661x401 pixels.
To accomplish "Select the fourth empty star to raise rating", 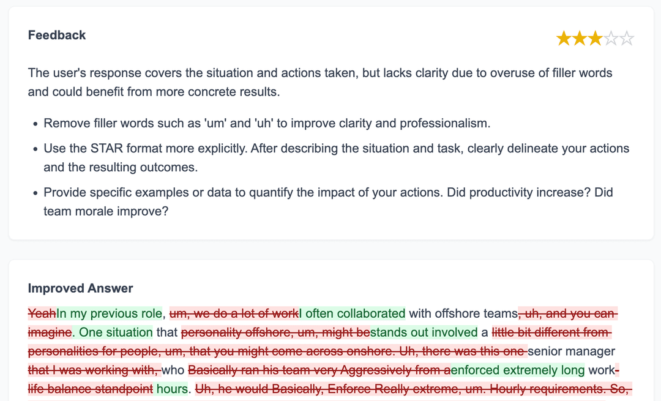I will (x=611, y=38).
